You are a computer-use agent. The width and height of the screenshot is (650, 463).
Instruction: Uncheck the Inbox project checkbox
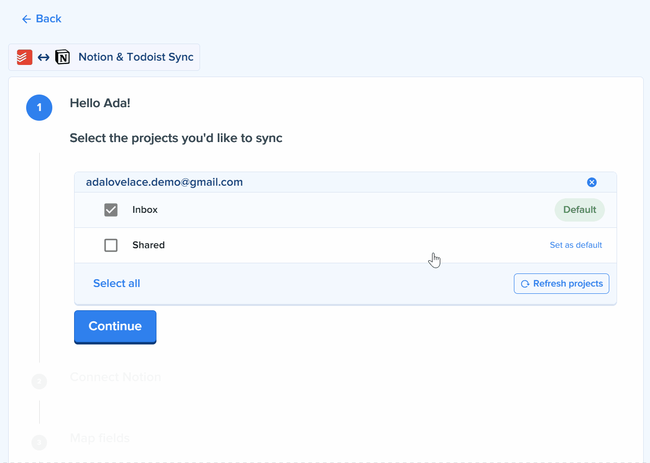pos(111,210)
